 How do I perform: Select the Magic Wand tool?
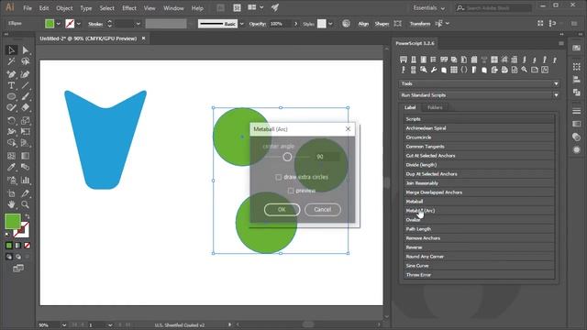tap(11, 61)
